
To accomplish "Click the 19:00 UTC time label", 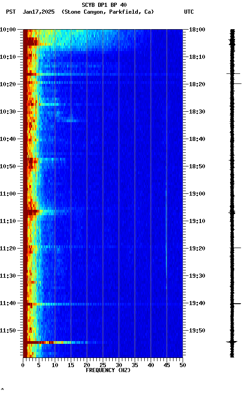I will tap(197, 194).
